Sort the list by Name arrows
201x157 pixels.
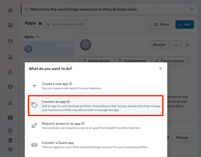coord(38,37)
